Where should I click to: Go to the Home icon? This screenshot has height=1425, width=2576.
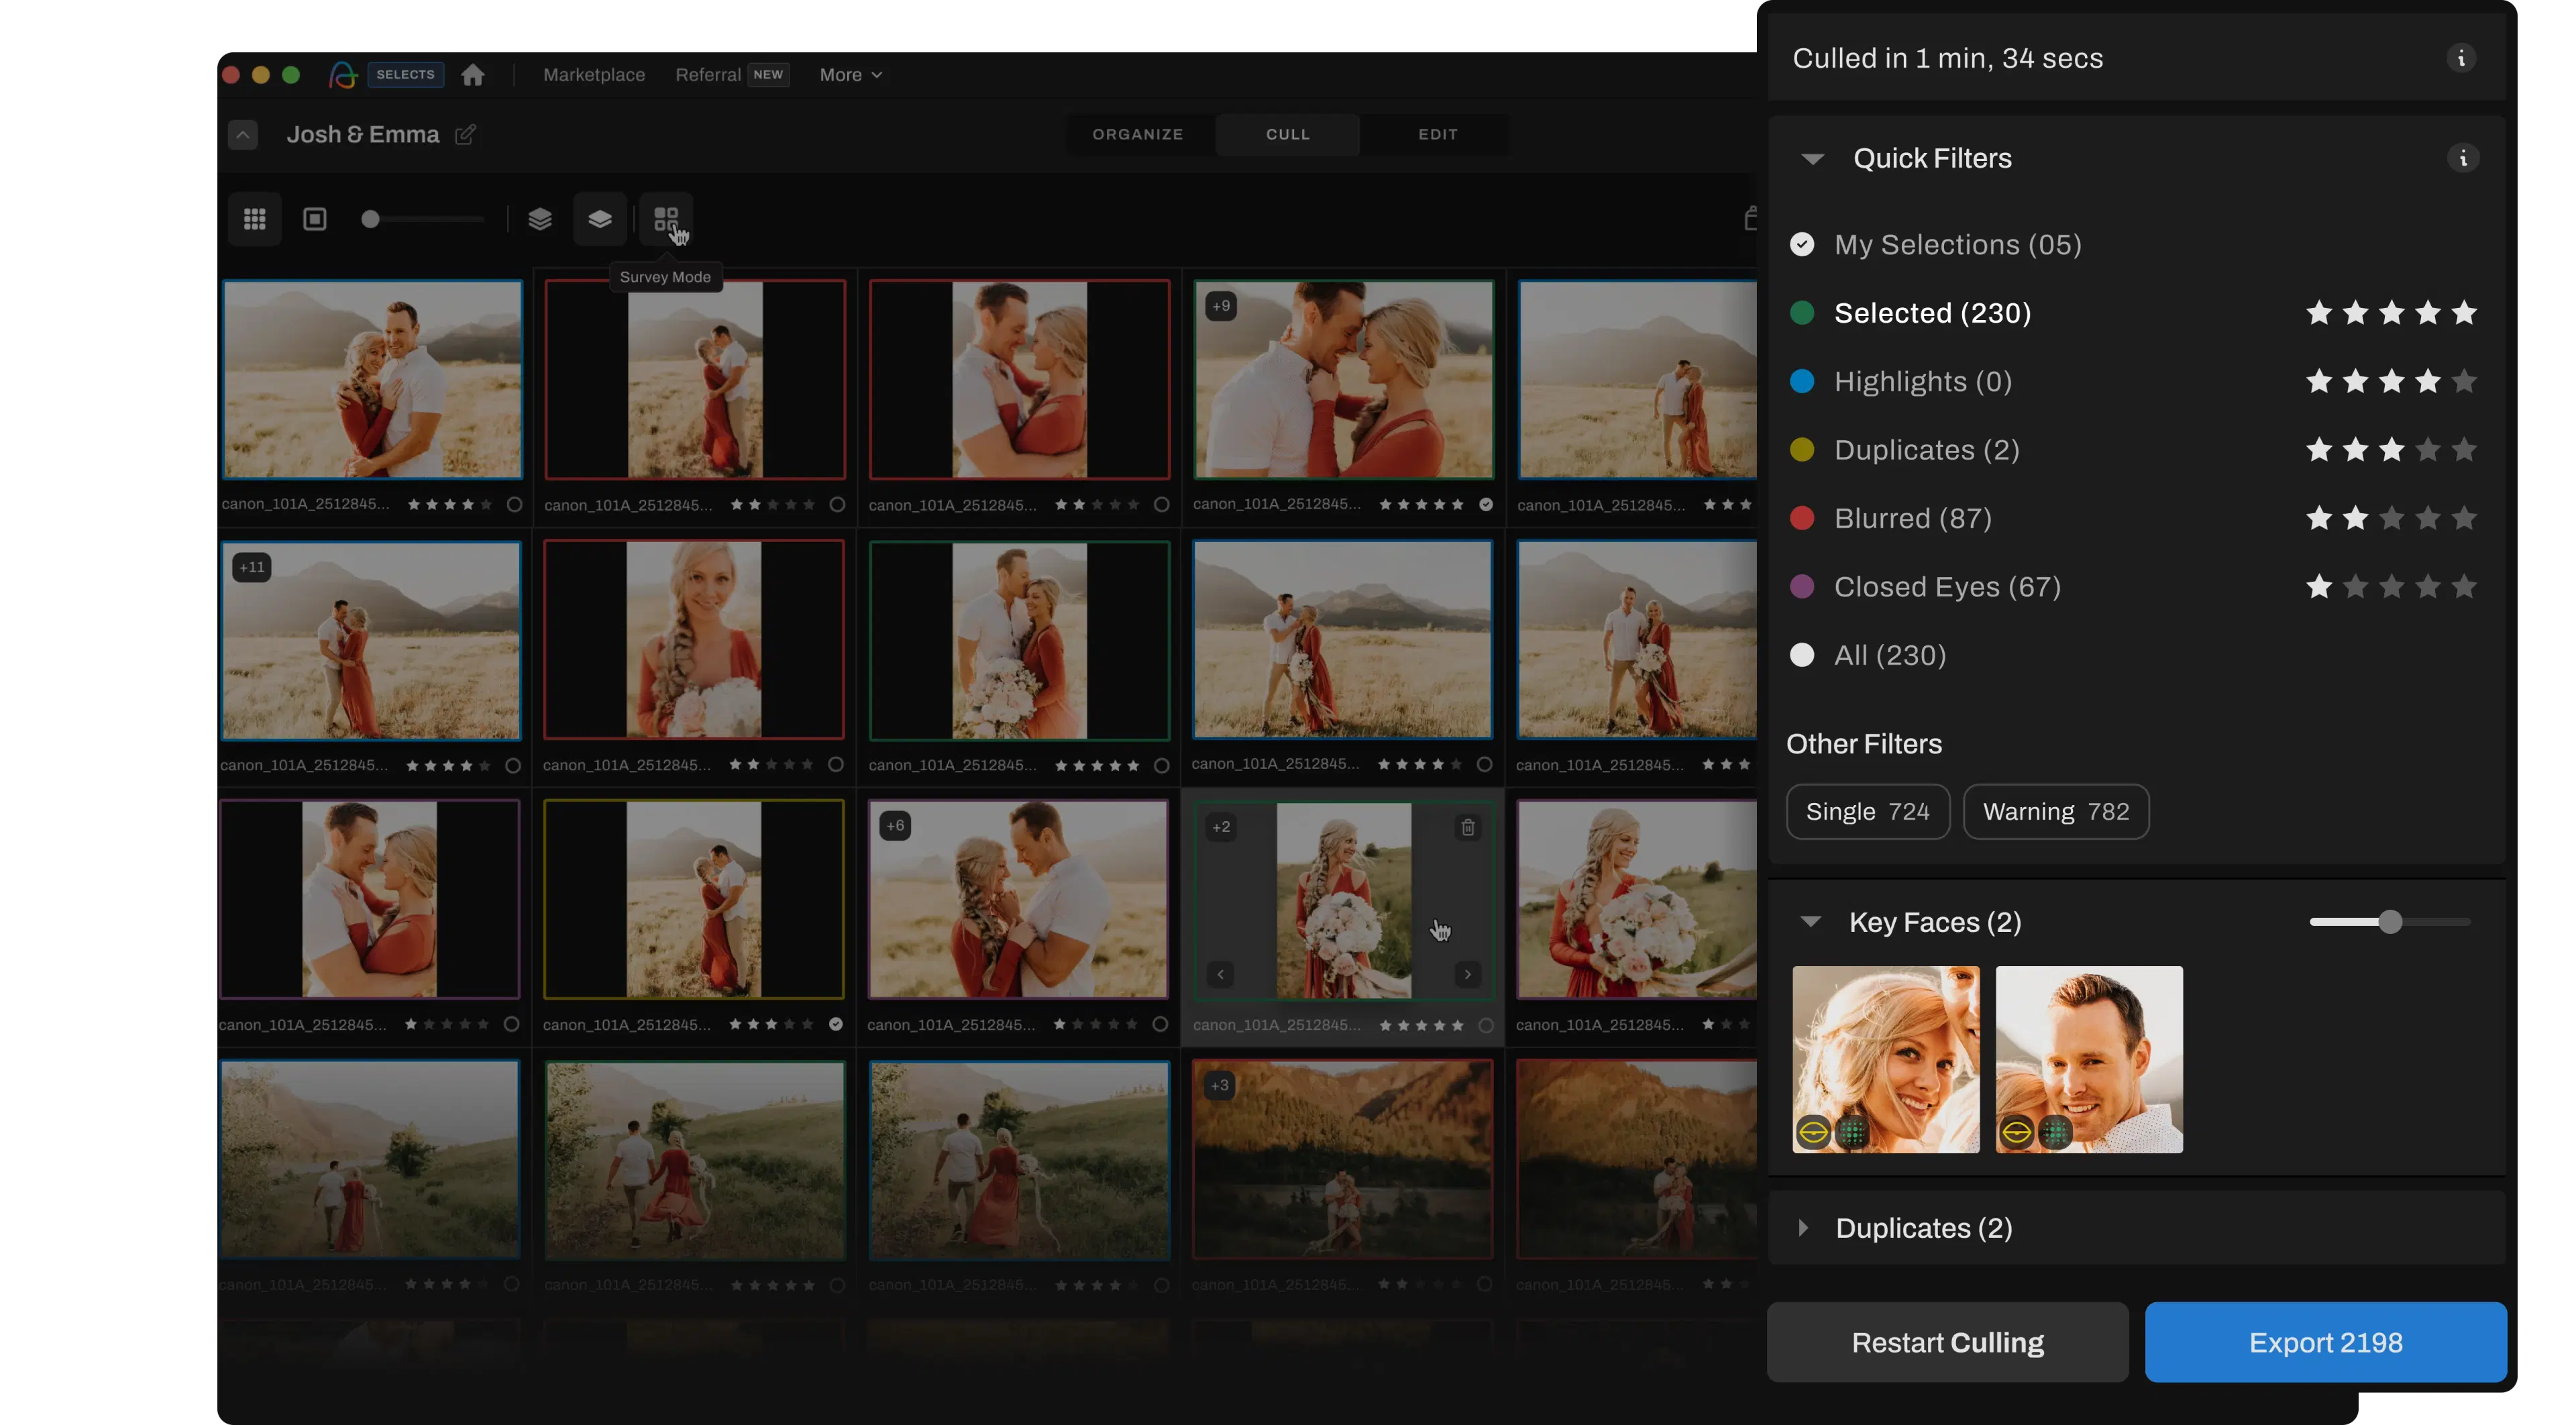(473, 75)
